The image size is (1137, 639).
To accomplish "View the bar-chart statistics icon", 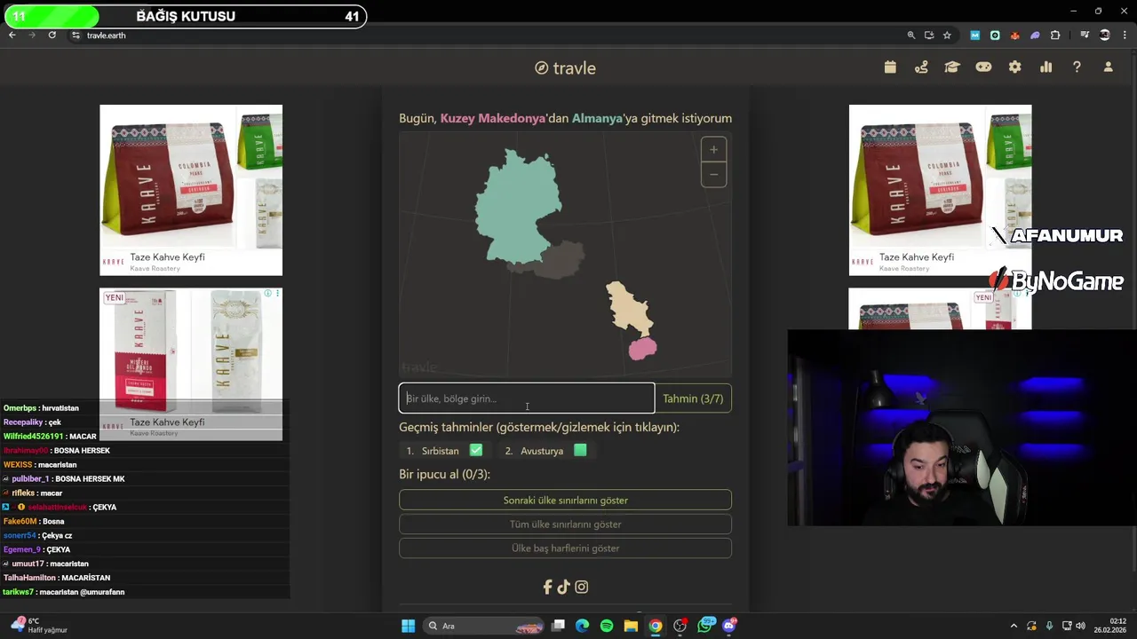I will pyautogui.click(x=1046, y=67).
